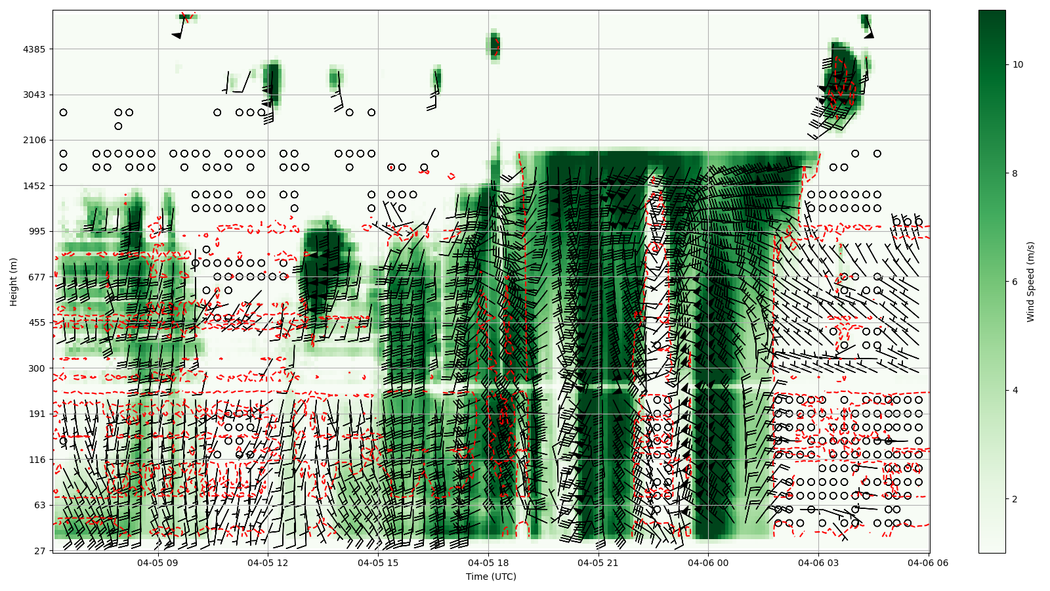The image size is (1050, 591).
Task: Click the colorbar tick labeled 10
Action: coord(1018,64)
